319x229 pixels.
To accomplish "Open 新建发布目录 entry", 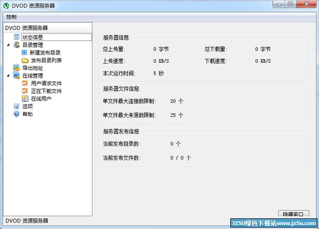I will (45, 53).
